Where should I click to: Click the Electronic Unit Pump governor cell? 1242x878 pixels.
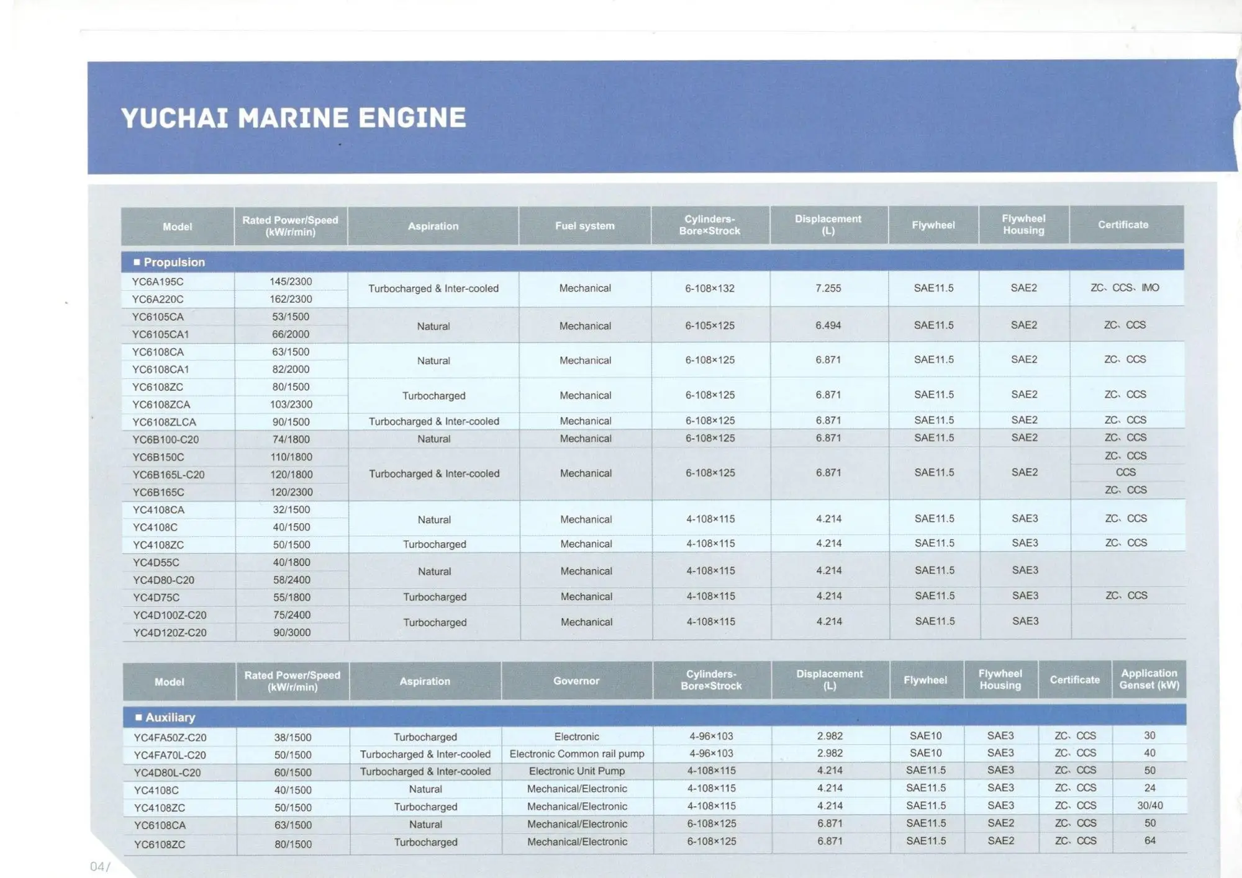tap(577, 771)
